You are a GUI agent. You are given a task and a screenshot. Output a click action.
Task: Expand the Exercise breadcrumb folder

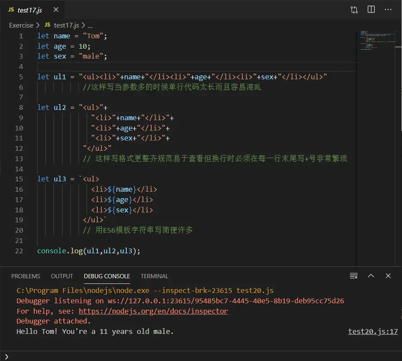point(21,25)
